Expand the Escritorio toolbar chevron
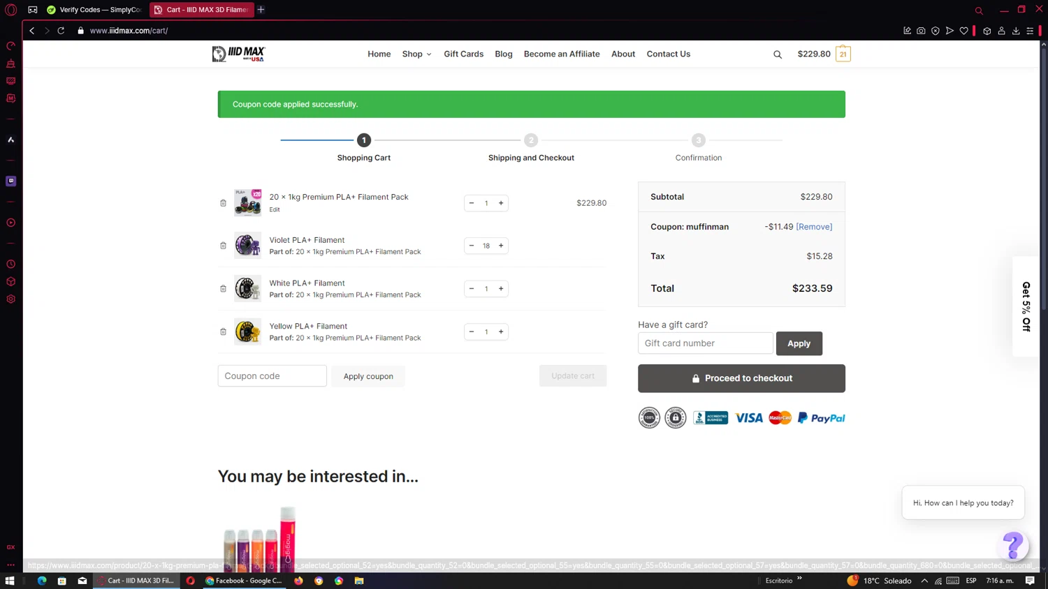This screenshot has height=589, width=1048. coord(799,579)
